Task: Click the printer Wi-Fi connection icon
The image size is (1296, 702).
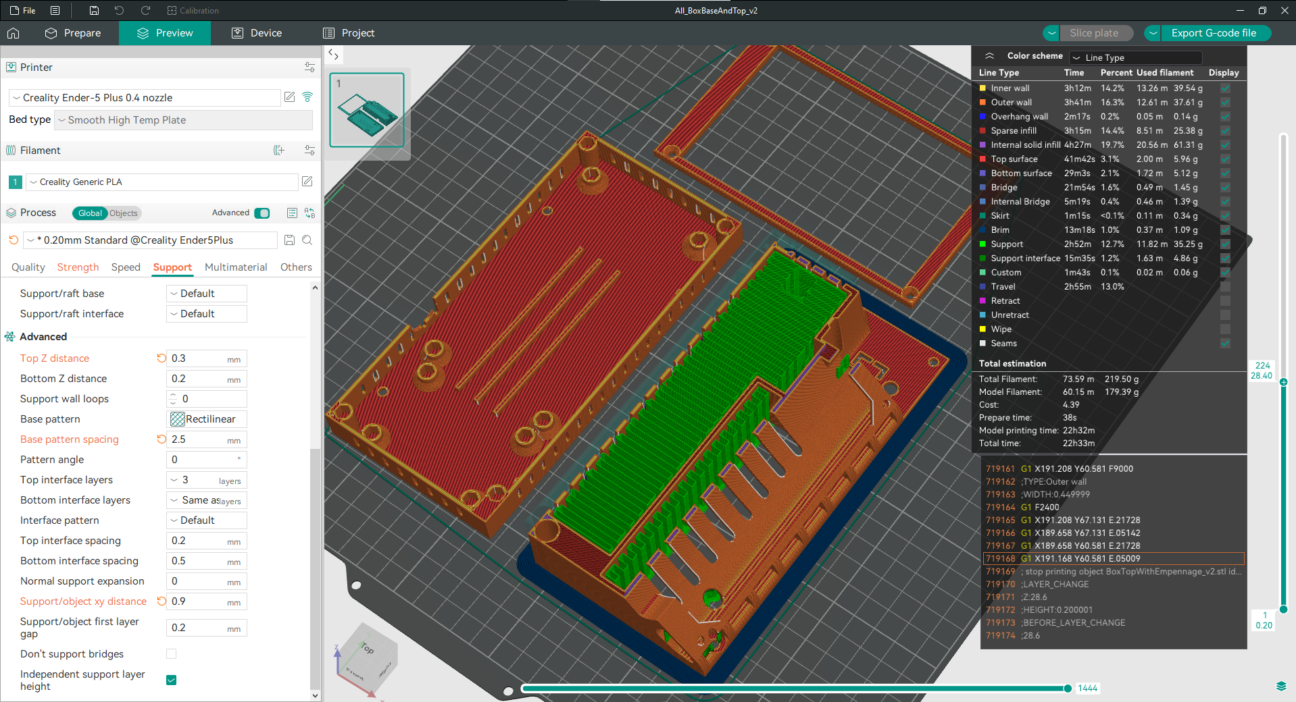Action: pyautogui.click(x=307, y=97)
